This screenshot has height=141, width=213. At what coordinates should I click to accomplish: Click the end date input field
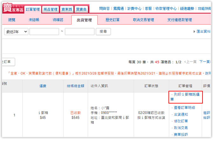79,32
